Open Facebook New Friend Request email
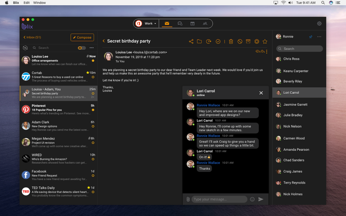346x216 pixels. [x=59, y=175]
